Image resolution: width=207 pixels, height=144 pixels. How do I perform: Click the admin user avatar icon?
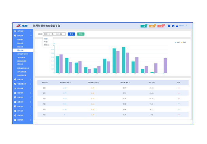coord(177,26)
